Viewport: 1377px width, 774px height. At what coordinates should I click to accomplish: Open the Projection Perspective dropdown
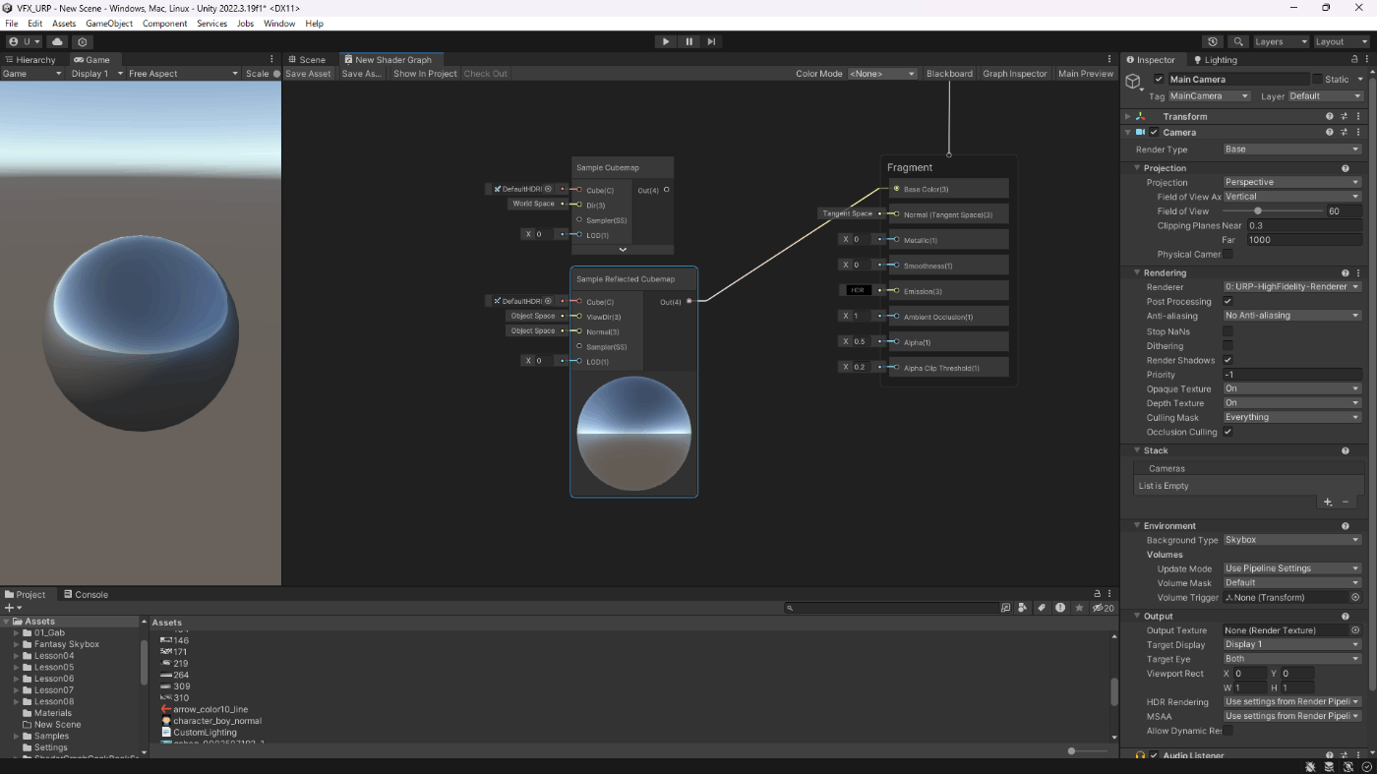point(1291,182)
